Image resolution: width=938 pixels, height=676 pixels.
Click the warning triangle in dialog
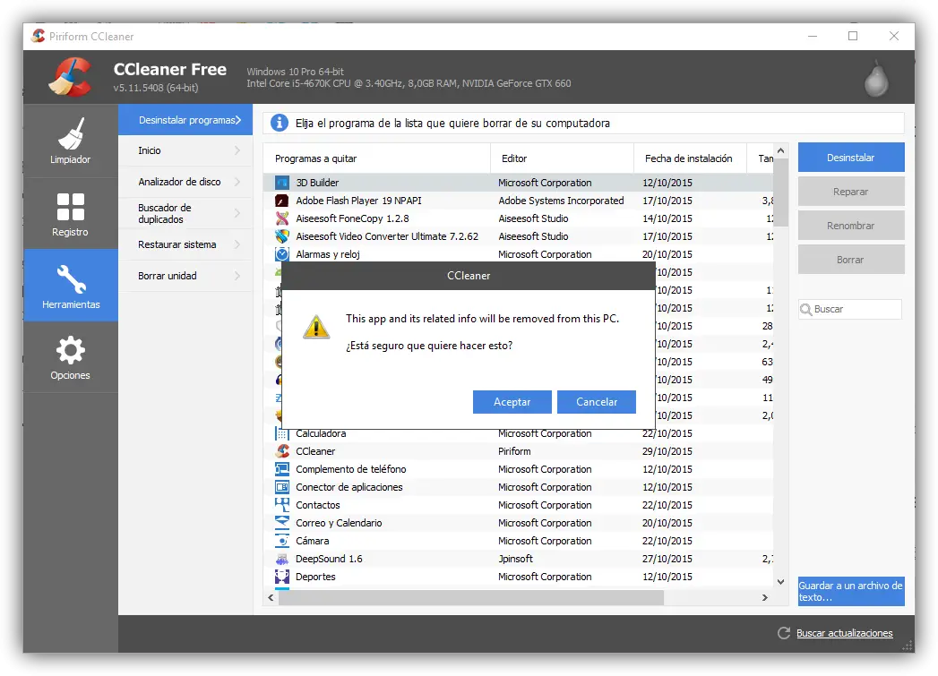316,326
